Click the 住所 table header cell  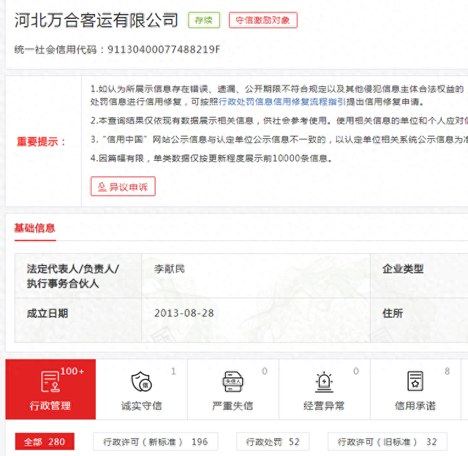(x=419, y=319)
